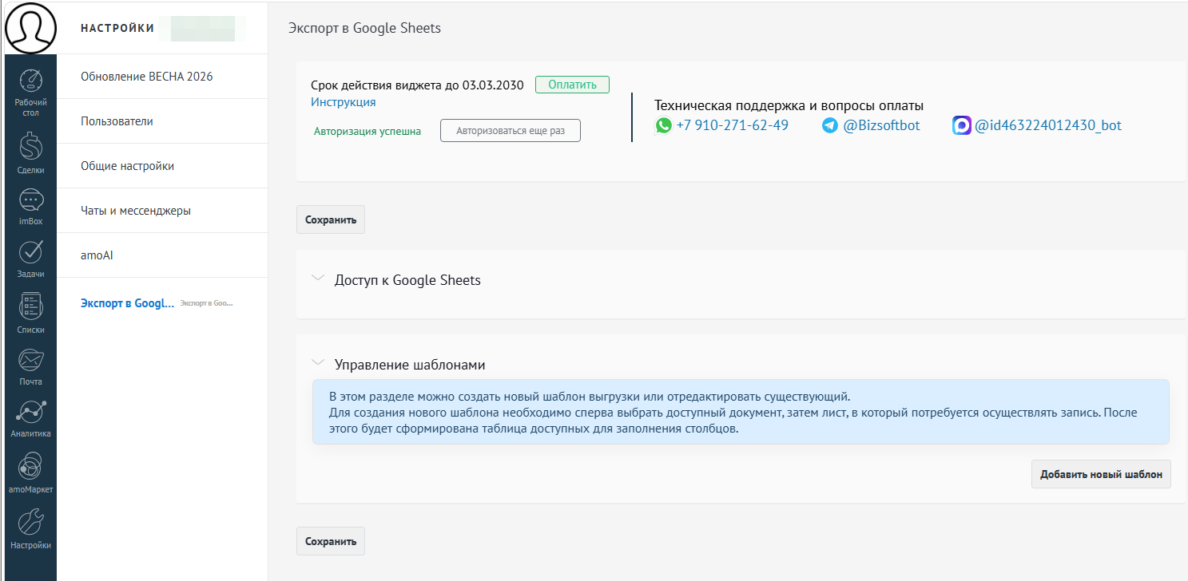This screenshot has width=1188, height=581.
Task: Select Пользователи in the settings menu
Action: [162, 121]
